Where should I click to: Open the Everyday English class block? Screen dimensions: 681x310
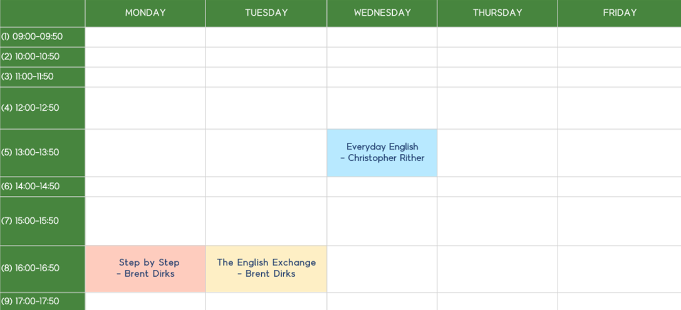(382, 153)
